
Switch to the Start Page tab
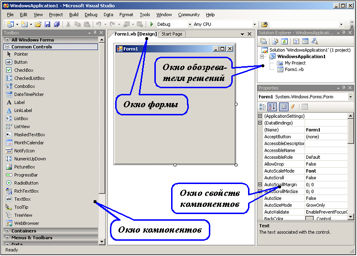tap(172, 34)
